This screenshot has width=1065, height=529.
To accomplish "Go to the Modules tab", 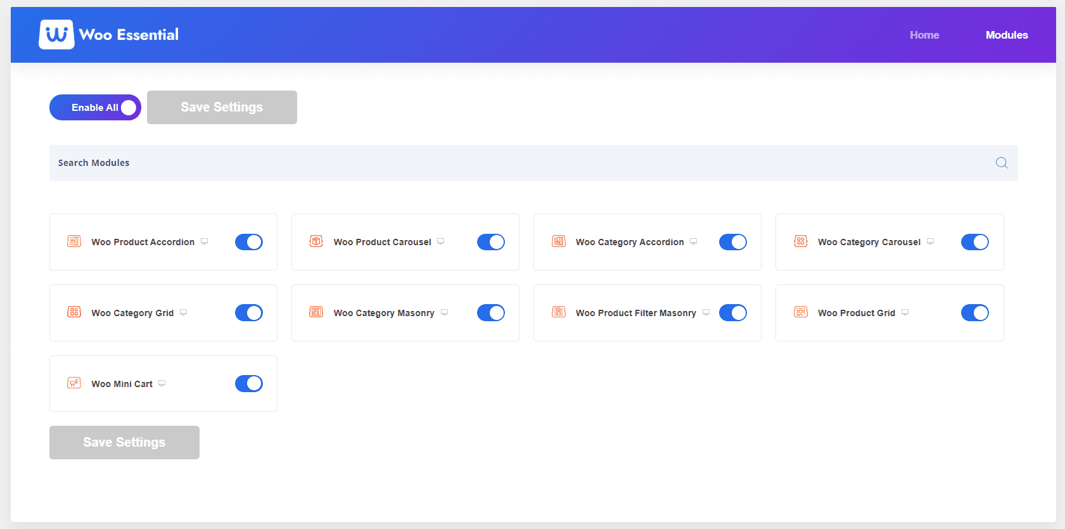I will pyautogui.click(x=1006, y=35).
